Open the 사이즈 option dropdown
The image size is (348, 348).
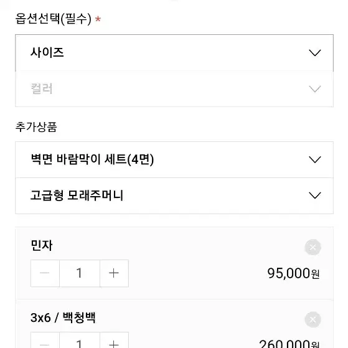pos(174,53)
